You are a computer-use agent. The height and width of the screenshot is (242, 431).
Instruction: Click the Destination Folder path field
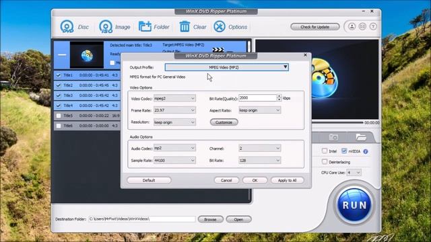point(142,219)
